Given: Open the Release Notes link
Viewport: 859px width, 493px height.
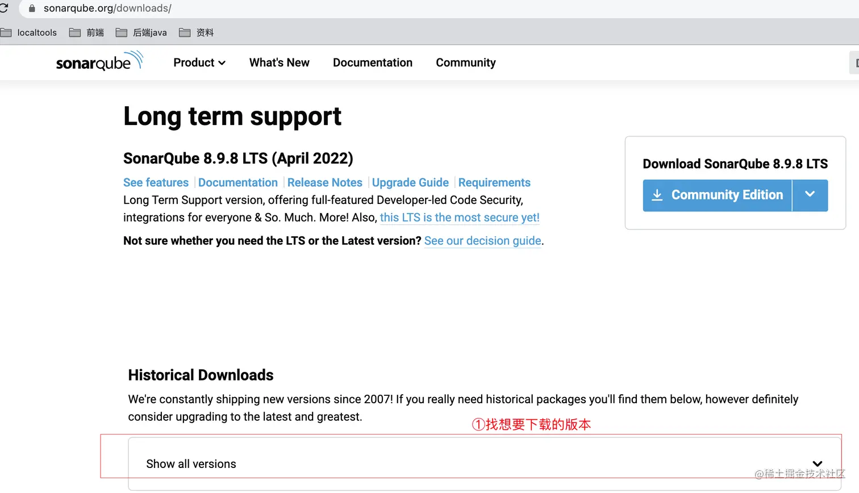Looking at the screenshot, I should pyautogui.click(x=325, y=182).
